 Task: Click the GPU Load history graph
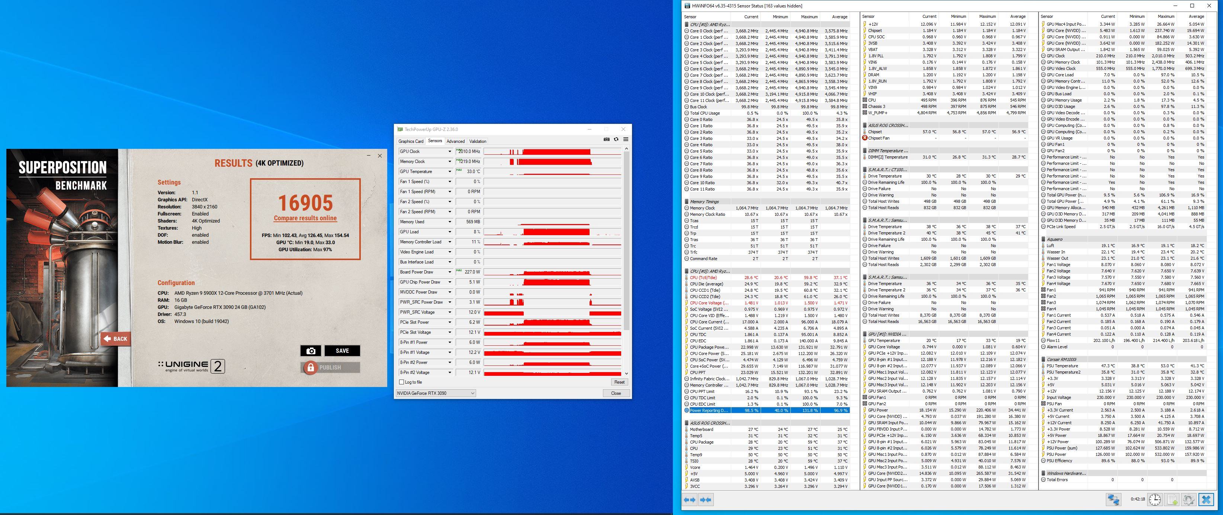(x=552, y=232)
